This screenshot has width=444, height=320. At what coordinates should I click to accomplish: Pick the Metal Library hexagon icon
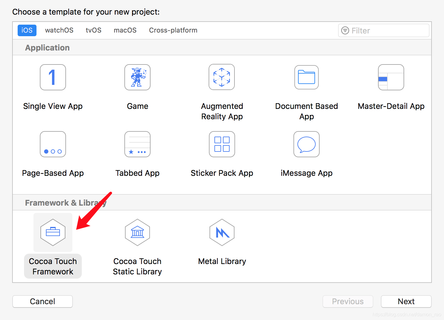click(x=222, y=232)
